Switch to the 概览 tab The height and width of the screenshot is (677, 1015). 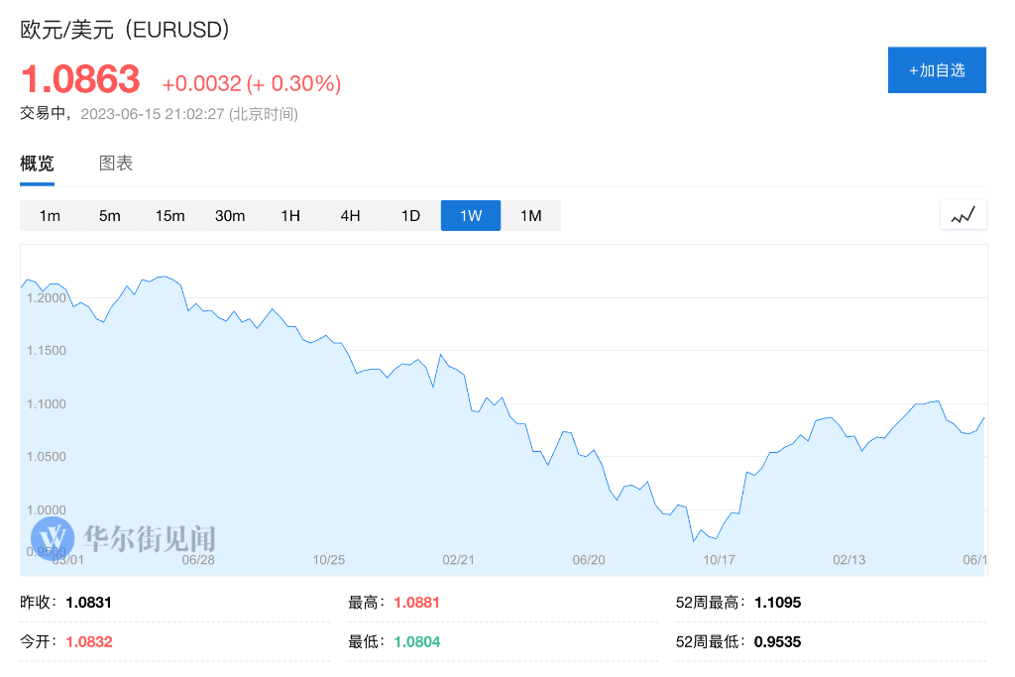pos(37,164)
